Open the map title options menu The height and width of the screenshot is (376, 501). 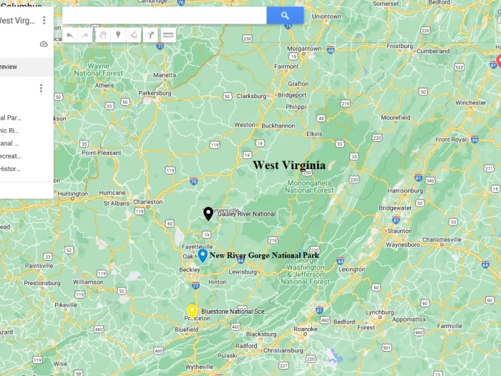point(44,21)
